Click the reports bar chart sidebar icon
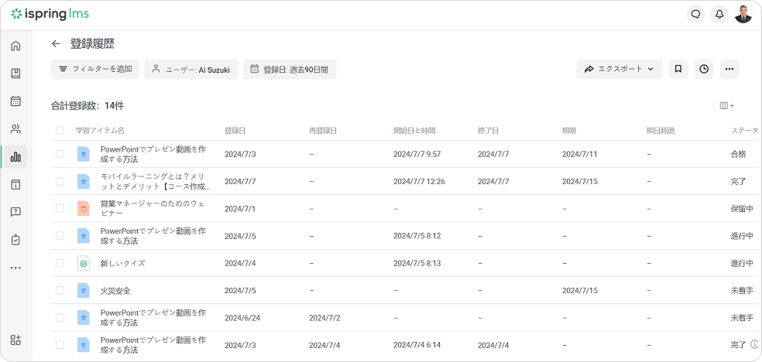Viewport: 762px width, 362px height. 15,157
